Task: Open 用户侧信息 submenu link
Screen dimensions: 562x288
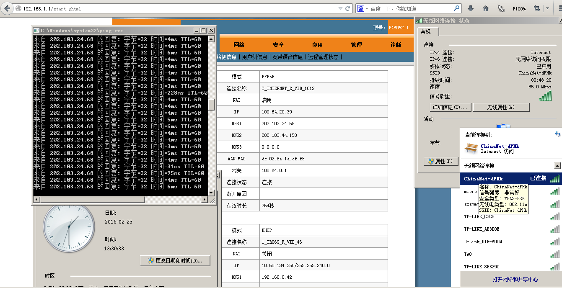Action: [254, 57]
